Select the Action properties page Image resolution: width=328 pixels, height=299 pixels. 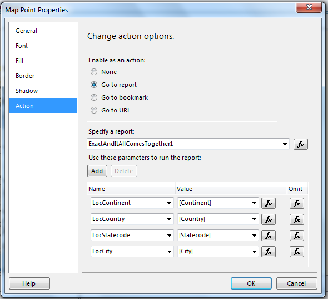click(43, 106)
